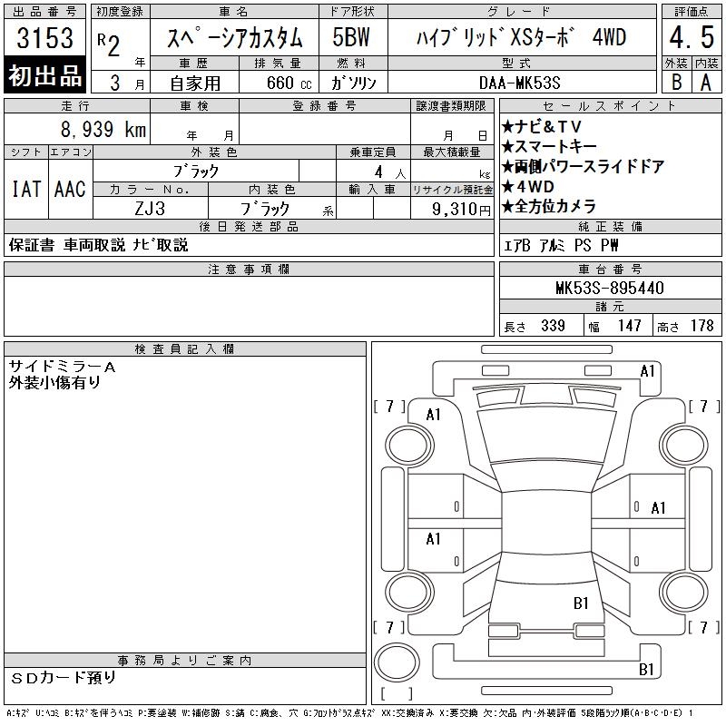Viewport: 726px width, 726px height.
Task: Click the 4.5 evaluation score
Action: 690,38
